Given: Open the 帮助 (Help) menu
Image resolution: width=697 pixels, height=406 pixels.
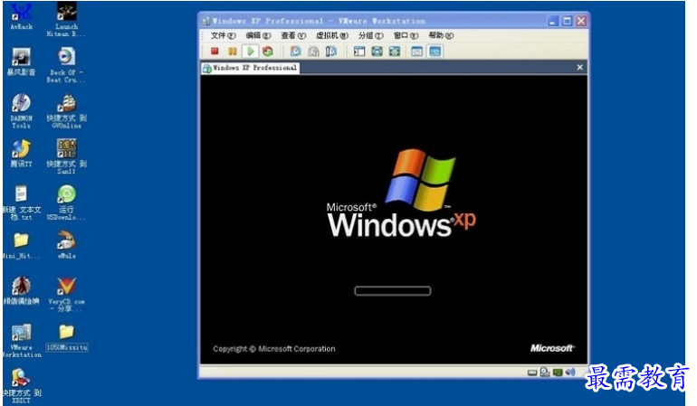Looking at the screenshot, I should click(x=441, y=35).
